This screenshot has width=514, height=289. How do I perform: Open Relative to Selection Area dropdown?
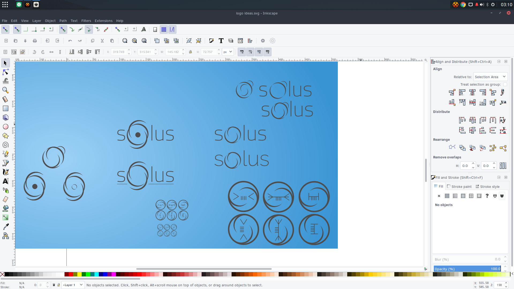click(490, 77)
